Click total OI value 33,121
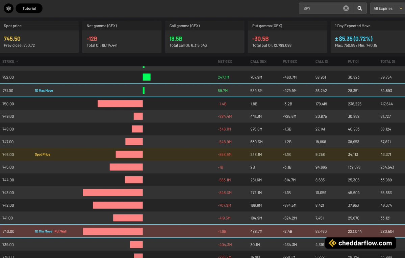Viewport: 405px width, 258px height. [385, 218]
